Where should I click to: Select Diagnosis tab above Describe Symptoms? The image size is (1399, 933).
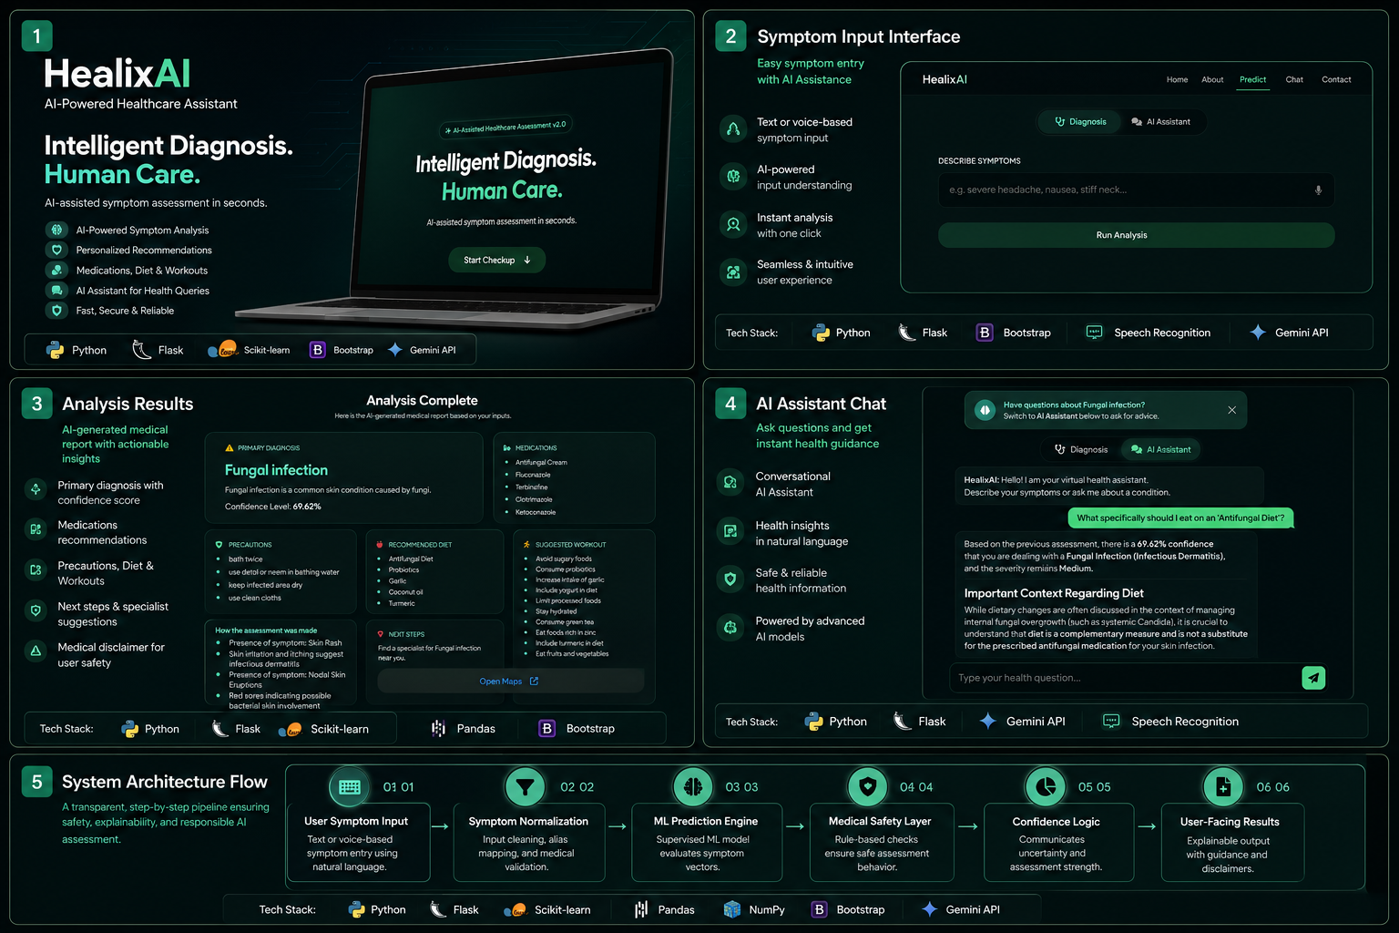(1080, 121)
